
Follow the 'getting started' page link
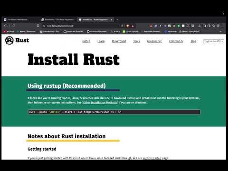coord(152,158)
